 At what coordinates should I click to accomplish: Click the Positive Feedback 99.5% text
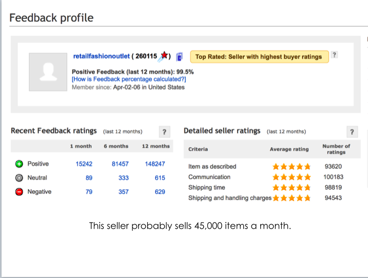[x=133, y=72]
